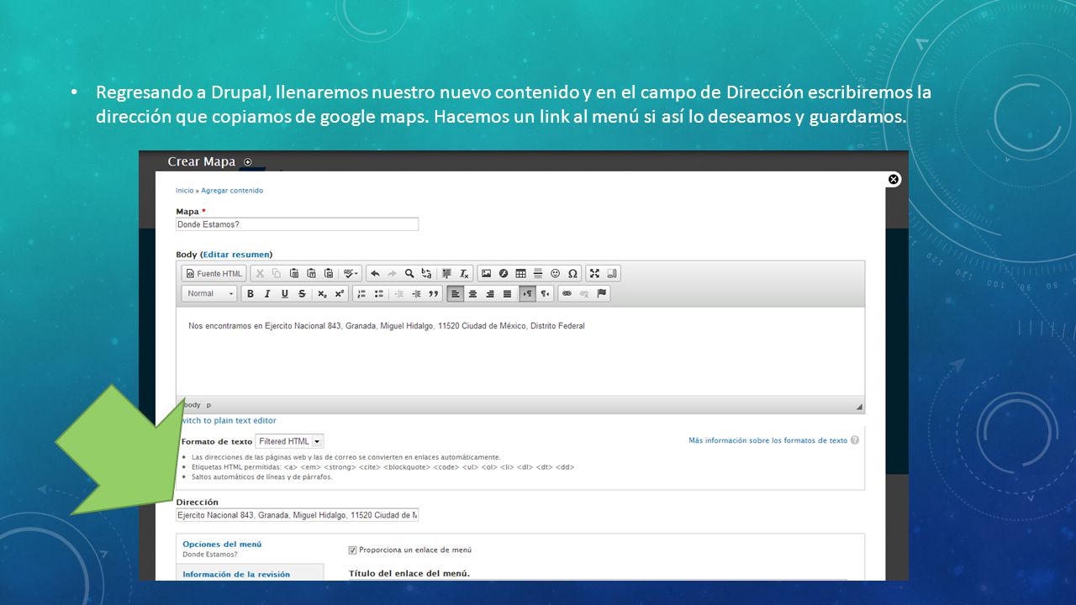Click Paste from Word icon
1076x605 pixels.
[x=328, y=273]
